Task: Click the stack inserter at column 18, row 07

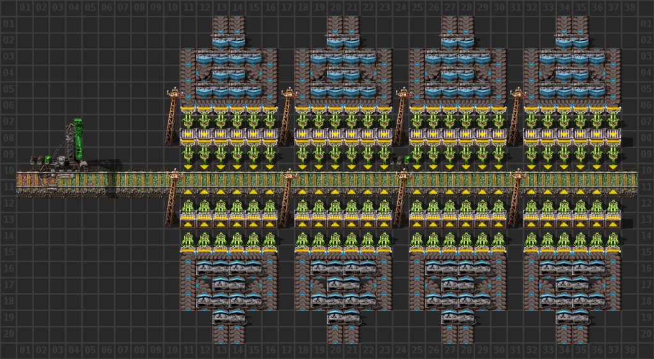Action: (302, 118)
